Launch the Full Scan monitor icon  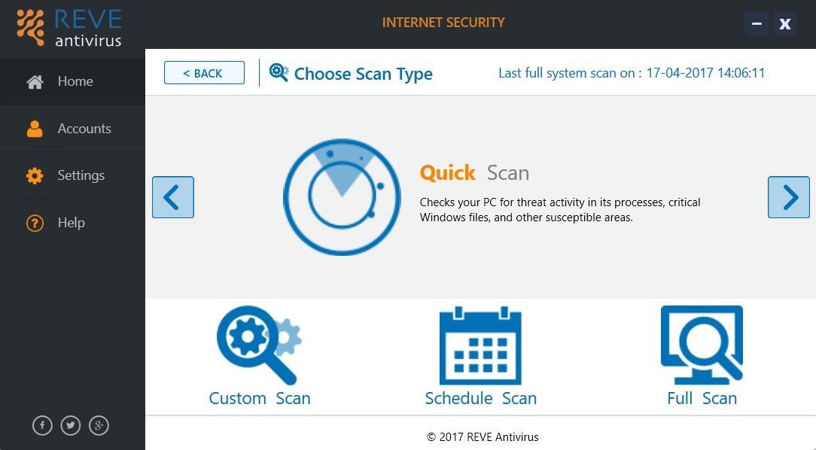click(x=702, y=345)
